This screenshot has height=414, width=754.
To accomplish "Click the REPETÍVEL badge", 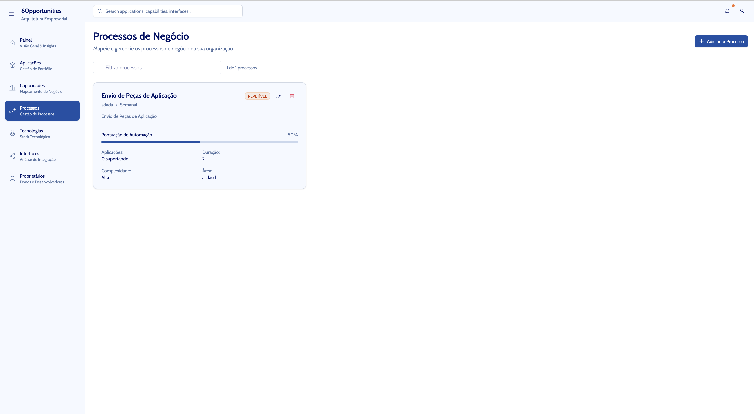I will (257, 96).
